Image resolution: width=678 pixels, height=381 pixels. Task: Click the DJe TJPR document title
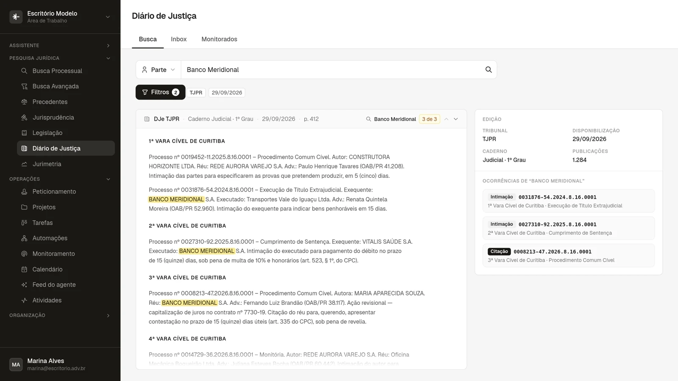tap(167, 119)
